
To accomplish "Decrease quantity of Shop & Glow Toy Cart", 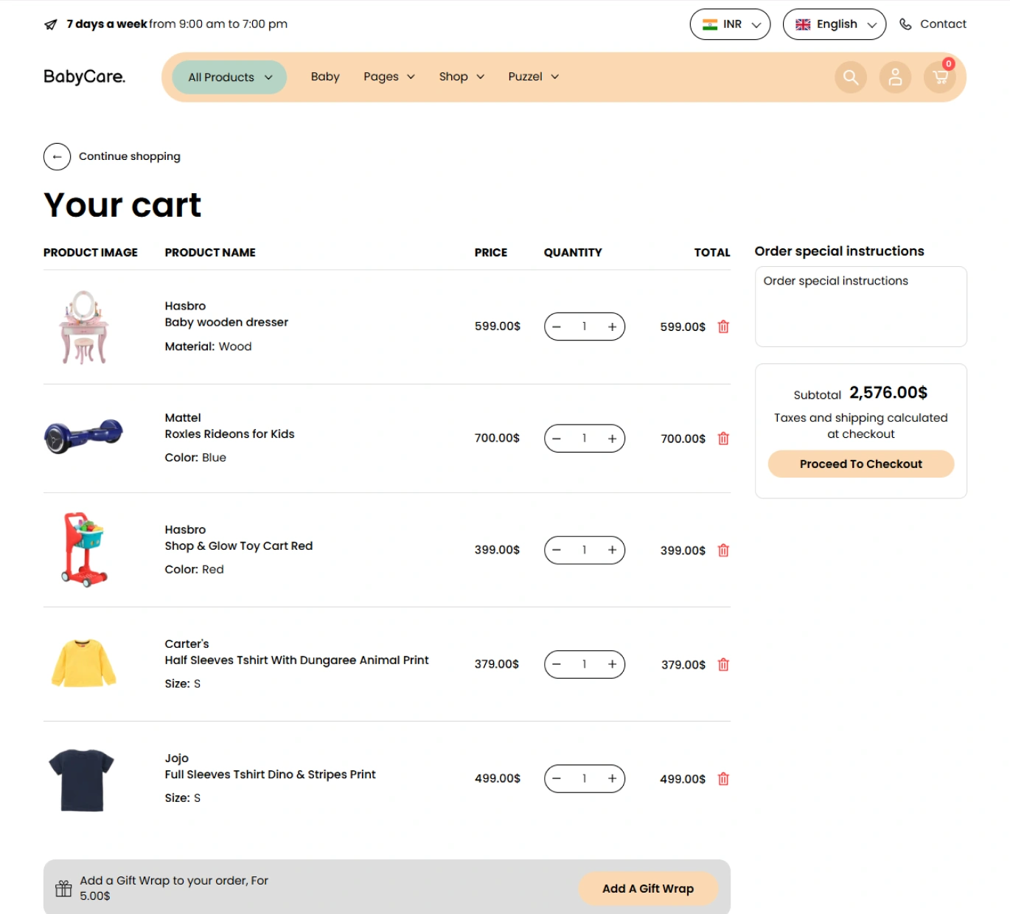I will pyautogui.click(x=557, y=550).
